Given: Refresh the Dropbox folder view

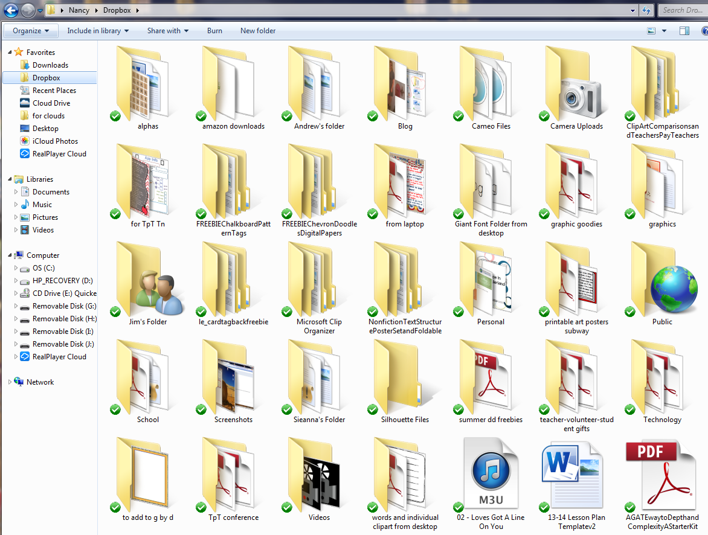Looking at the screenshot, I should pos(646,10).
